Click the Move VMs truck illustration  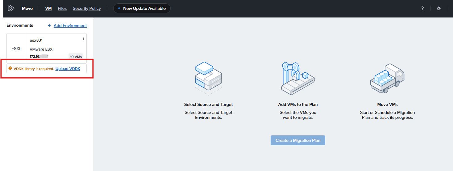point(387,78)
